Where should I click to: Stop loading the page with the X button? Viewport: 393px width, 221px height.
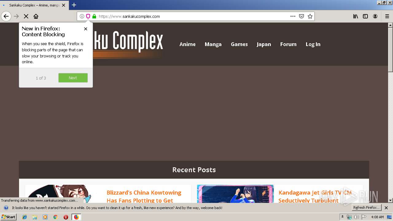[x=26, y=16]
